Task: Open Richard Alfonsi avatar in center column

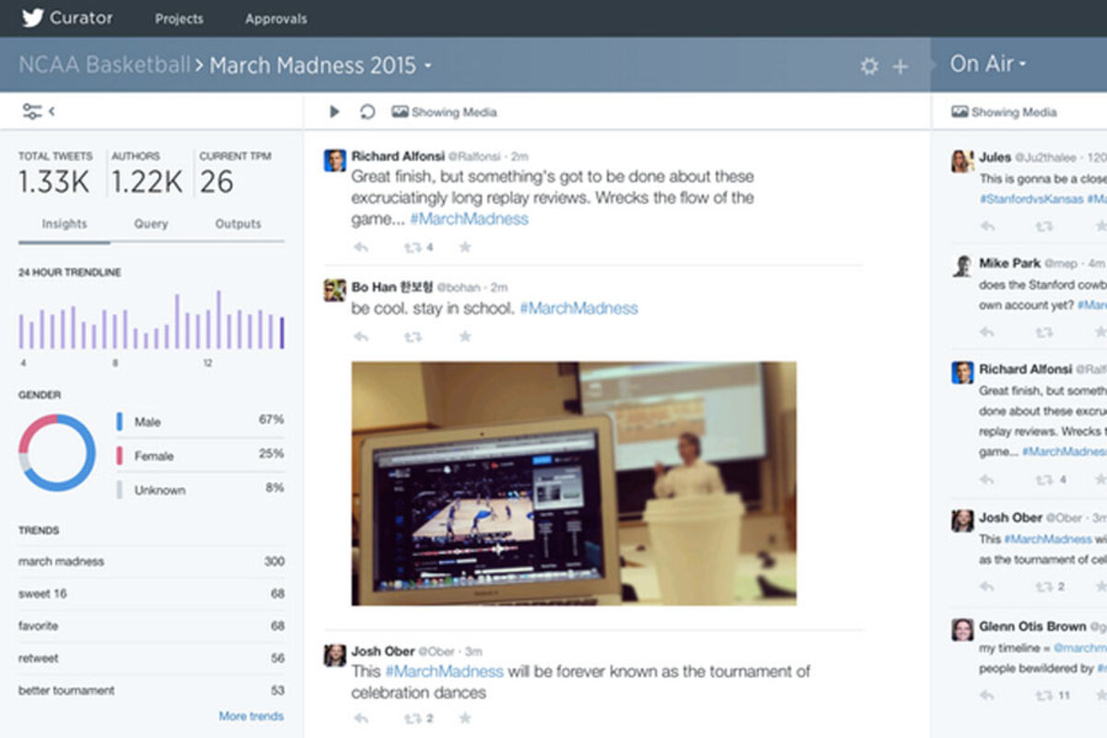Action: click(335, 161)
